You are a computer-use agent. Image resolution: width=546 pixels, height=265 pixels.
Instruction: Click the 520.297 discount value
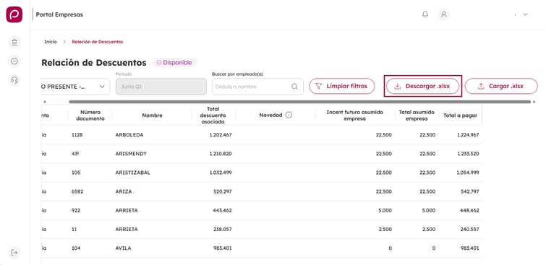coord(223,191)
